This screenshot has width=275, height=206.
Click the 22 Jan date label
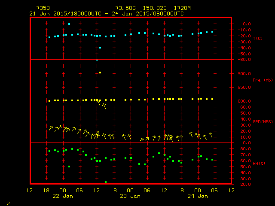[x=62, y=196]
